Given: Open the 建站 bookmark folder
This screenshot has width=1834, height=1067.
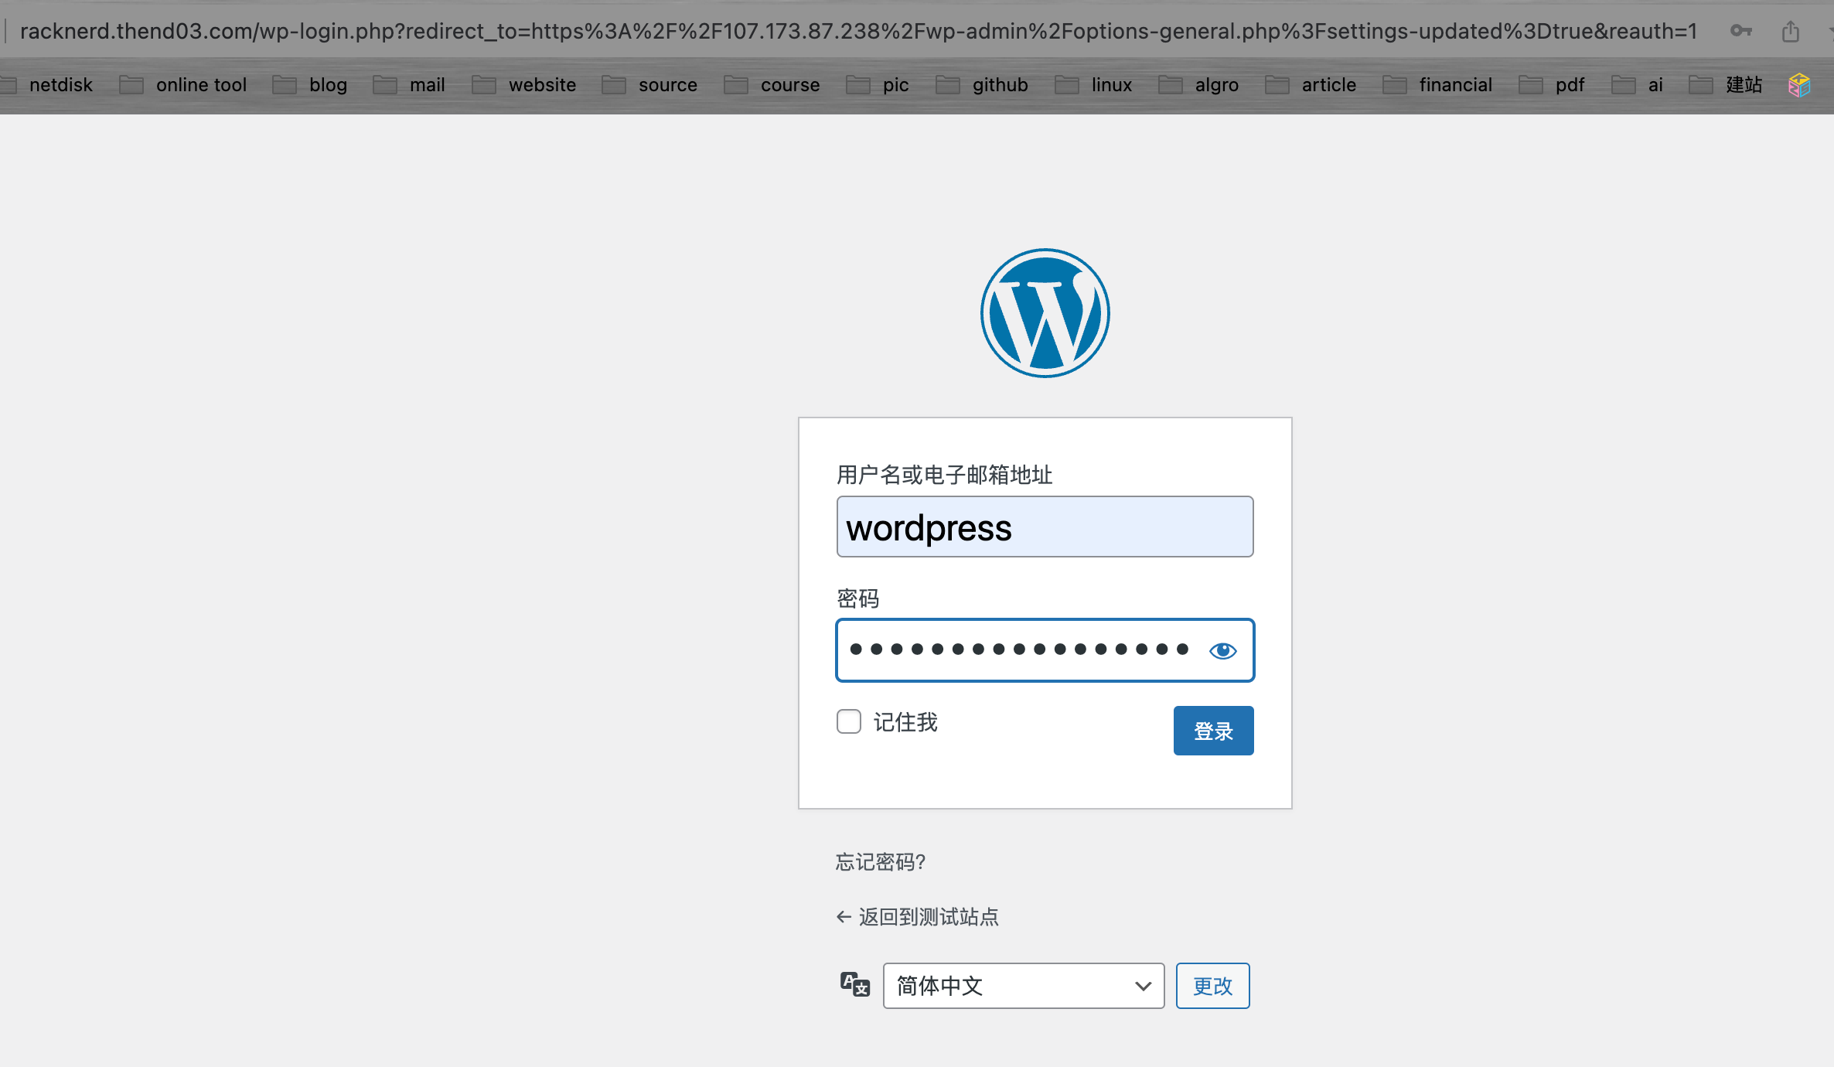Looking at the screenshot, I should (x=1727, y=85).
